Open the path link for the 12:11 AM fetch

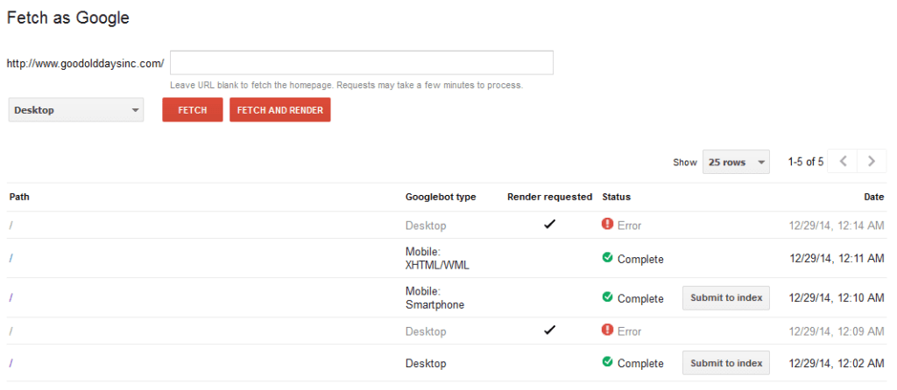11,259
